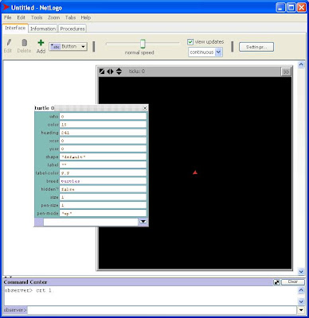Click the green plus Add icon

click(x=41, y=43)
